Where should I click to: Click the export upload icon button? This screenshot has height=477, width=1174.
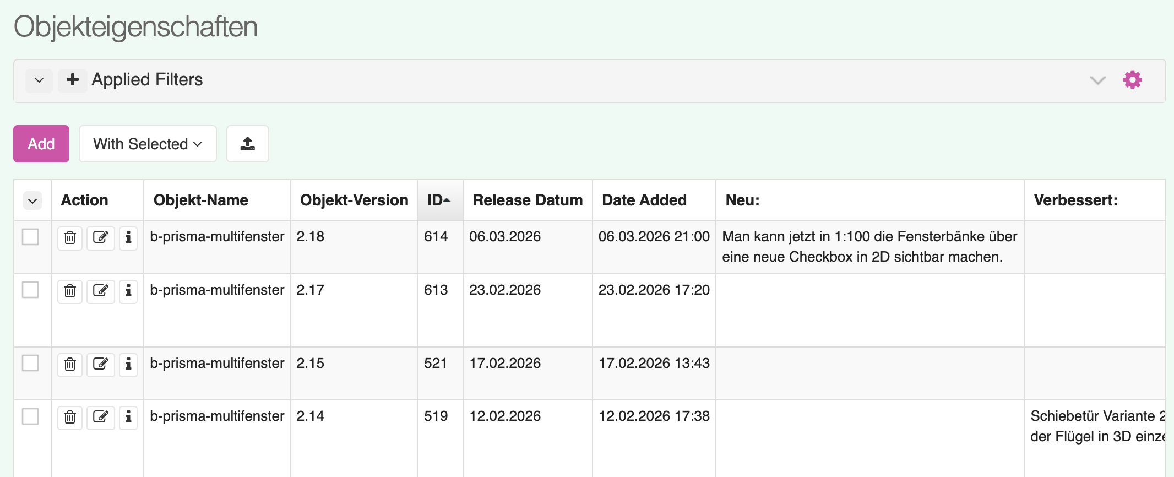[248, 144]
